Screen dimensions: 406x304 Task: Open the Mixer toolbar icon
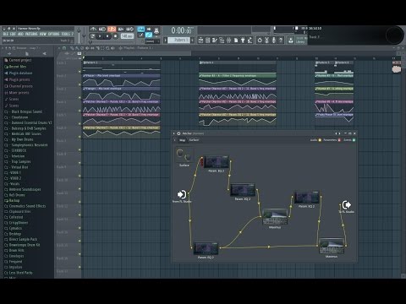pyautogui.click(x=228, y=41)
